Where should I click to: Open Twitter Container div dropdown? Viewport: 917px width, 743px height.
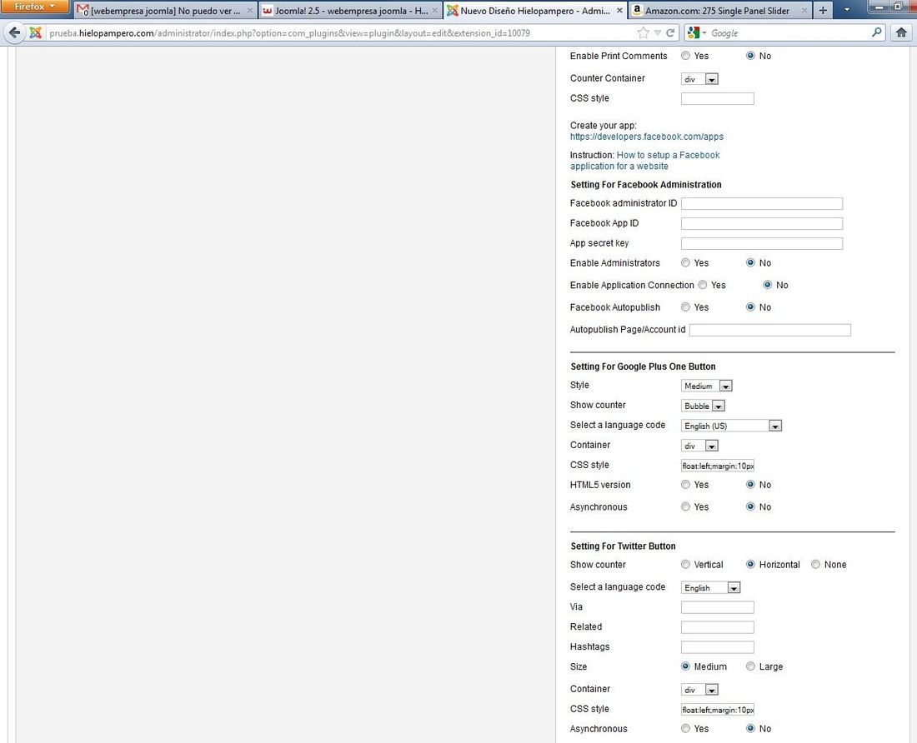coord(699,690)
